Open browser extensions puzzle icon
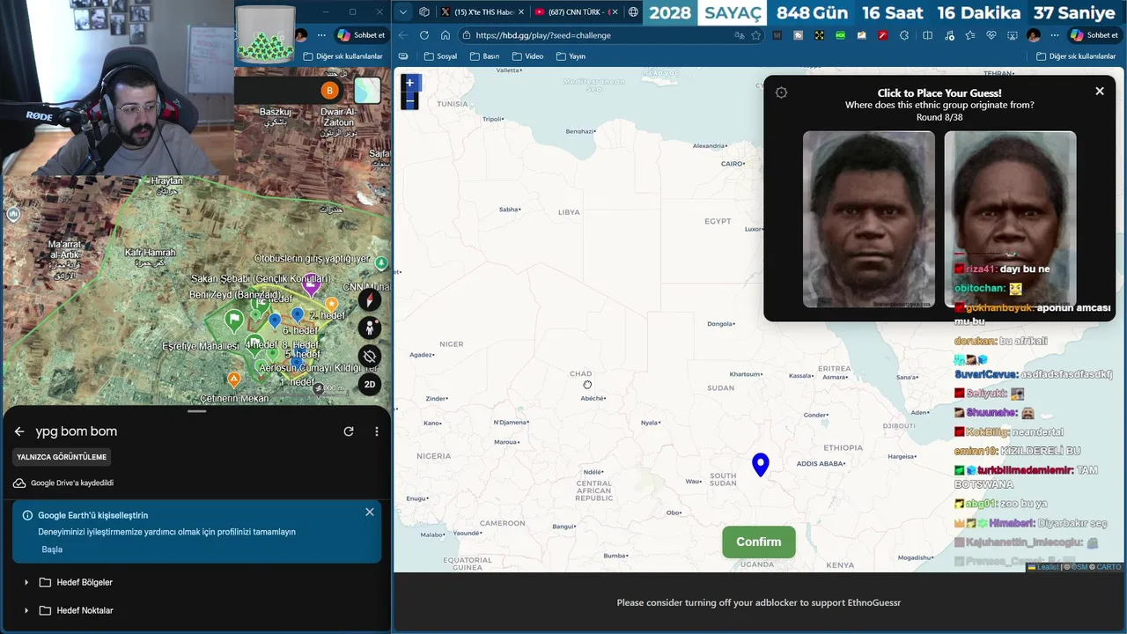 (904, 35)
